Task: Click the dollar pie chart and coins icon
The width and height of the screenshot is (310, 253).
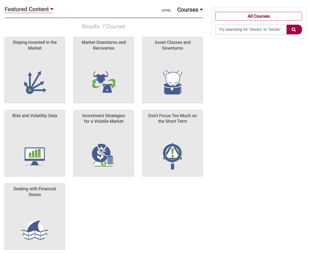Action: [103, 155]
